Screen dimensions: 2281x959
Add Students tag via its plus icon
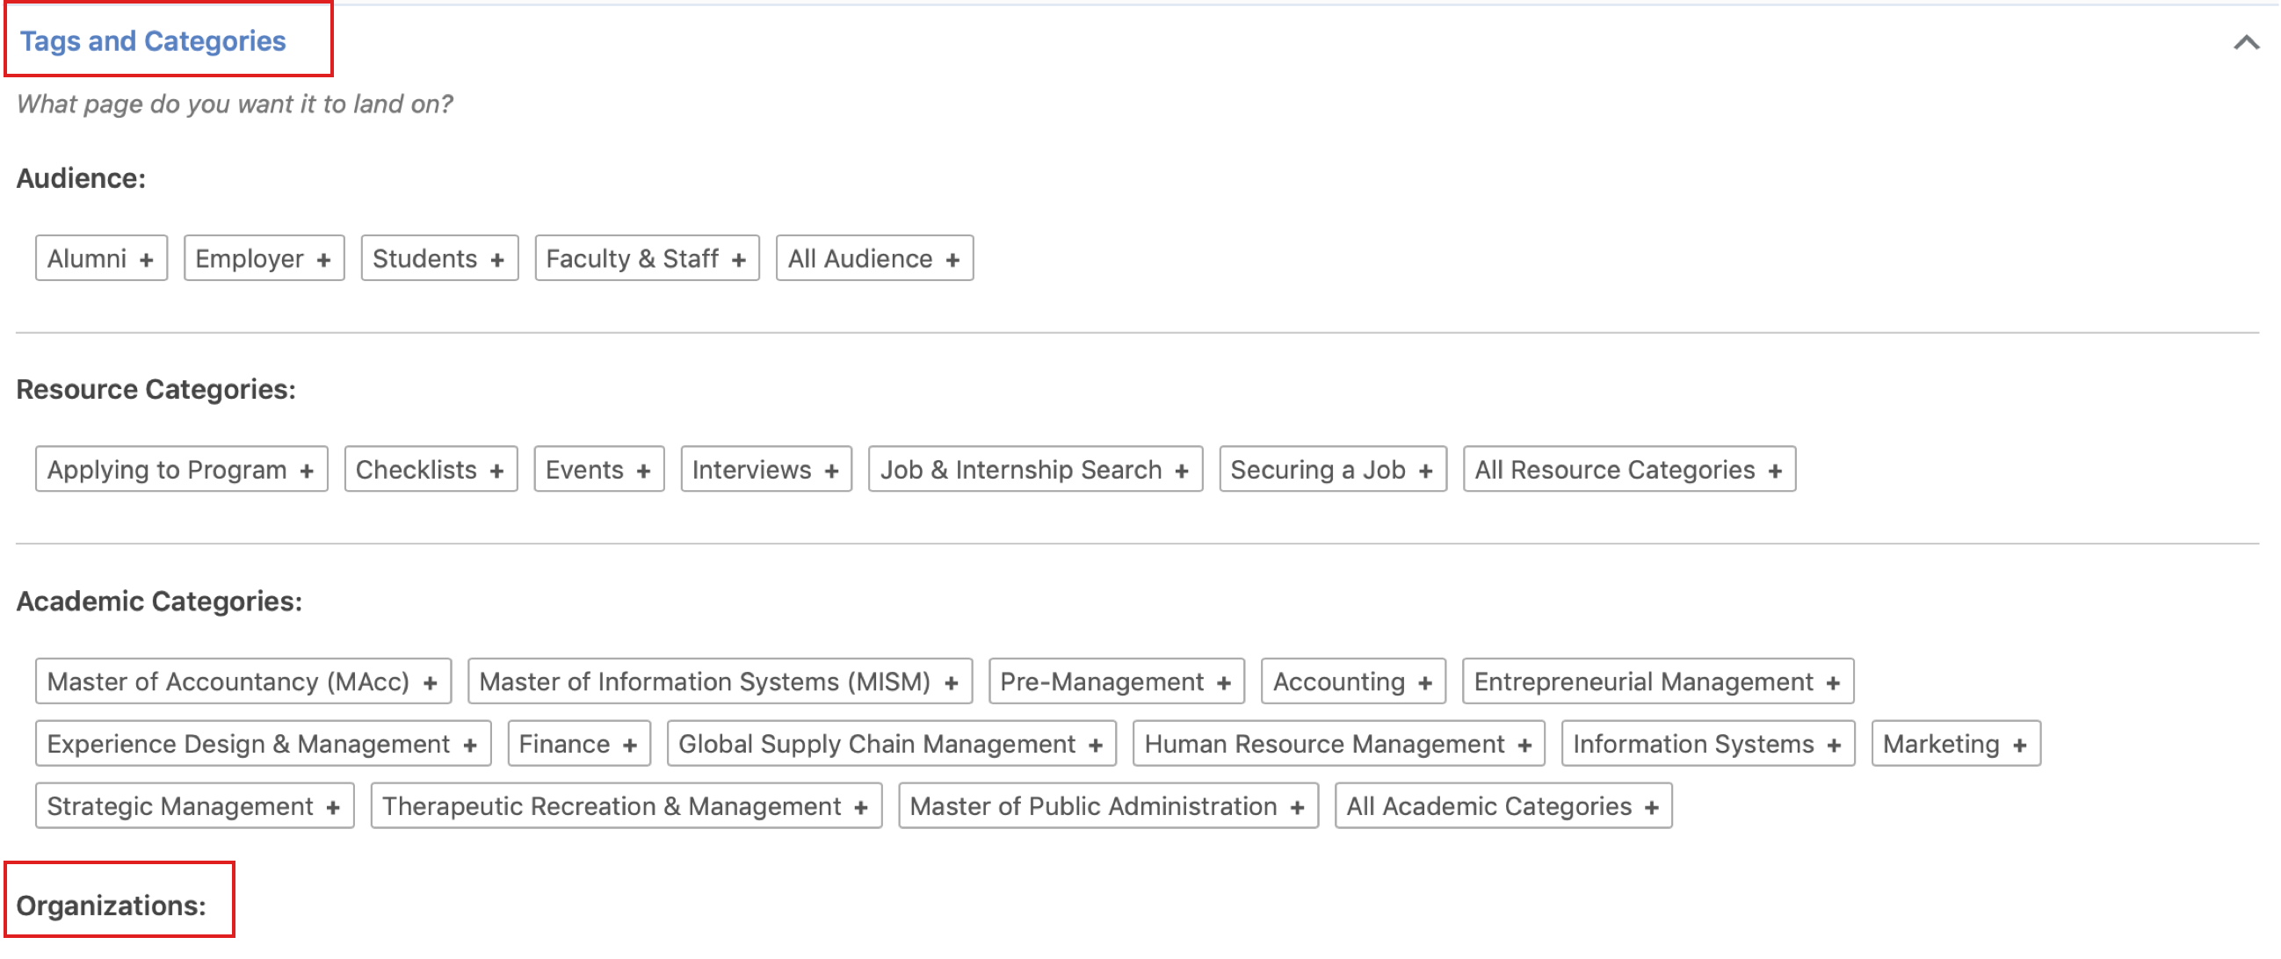[x=496, y=260]
